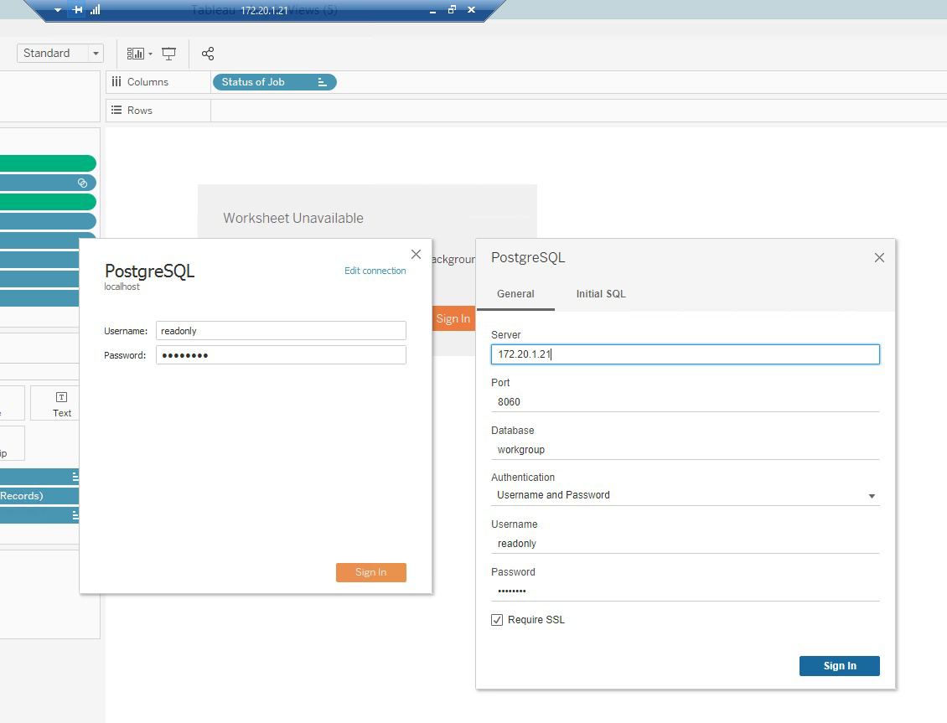This screenshot has width=947, height=723.
Task: Switch to the Initial SQL tab
Action: click(x=601, y=294)
